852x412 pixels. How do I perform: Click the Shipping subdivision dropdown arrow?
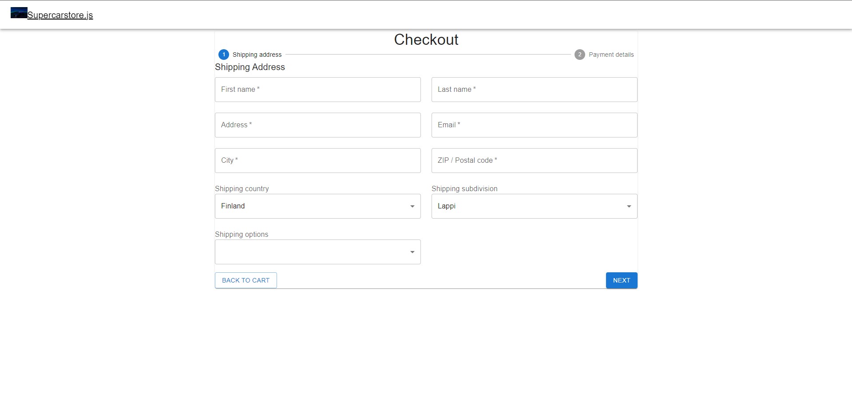(x=628, y=206)
